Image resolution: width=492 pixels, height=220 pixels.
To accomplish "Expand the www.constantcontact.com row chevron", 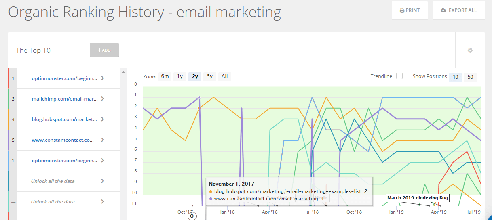I will 103,140.
